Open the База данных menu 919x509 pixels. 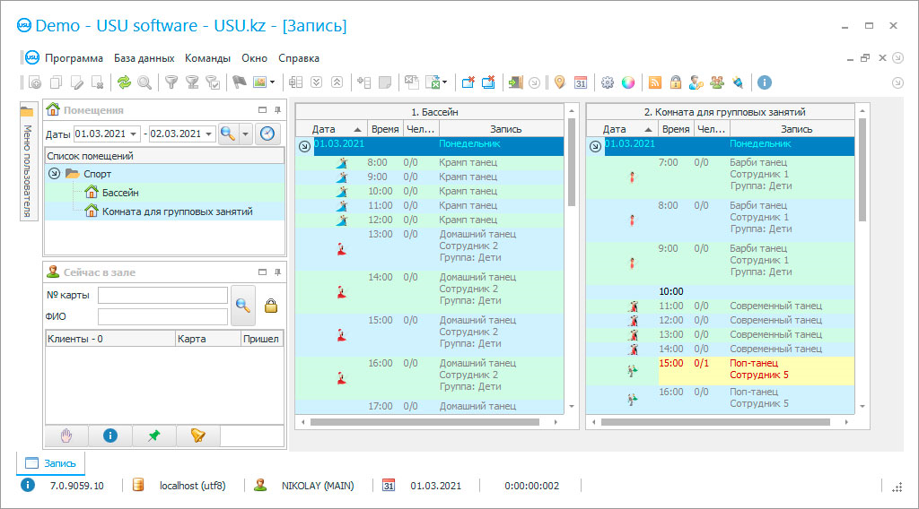pyautogui.click(x=144, y=58)
